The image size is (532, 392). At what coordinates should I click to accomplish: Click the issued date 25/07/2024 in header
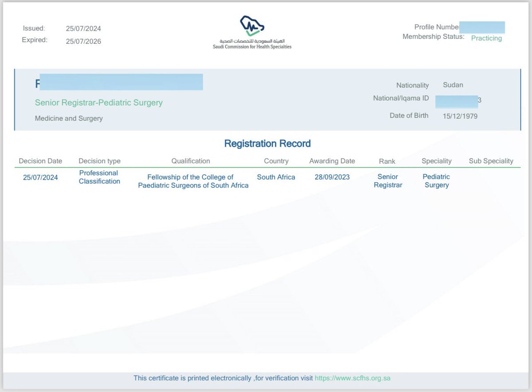[83, 29]
